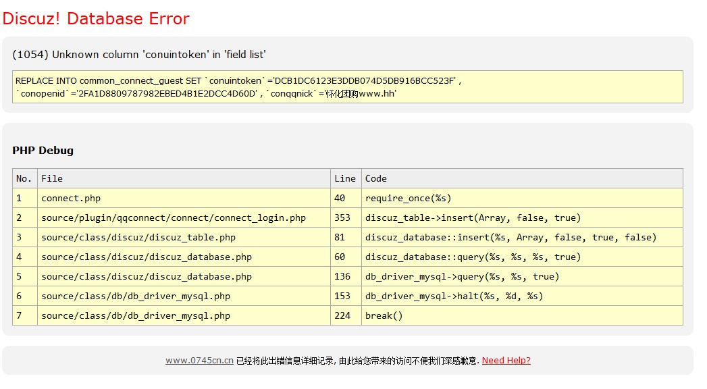This screenshot has width=707, height=389.
Task: Select the connect.php file cell
Action: point(184,198)
